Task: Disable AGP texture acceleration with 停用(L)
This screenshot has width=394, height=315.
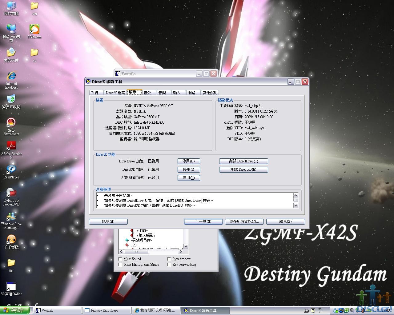Action: 189,178
